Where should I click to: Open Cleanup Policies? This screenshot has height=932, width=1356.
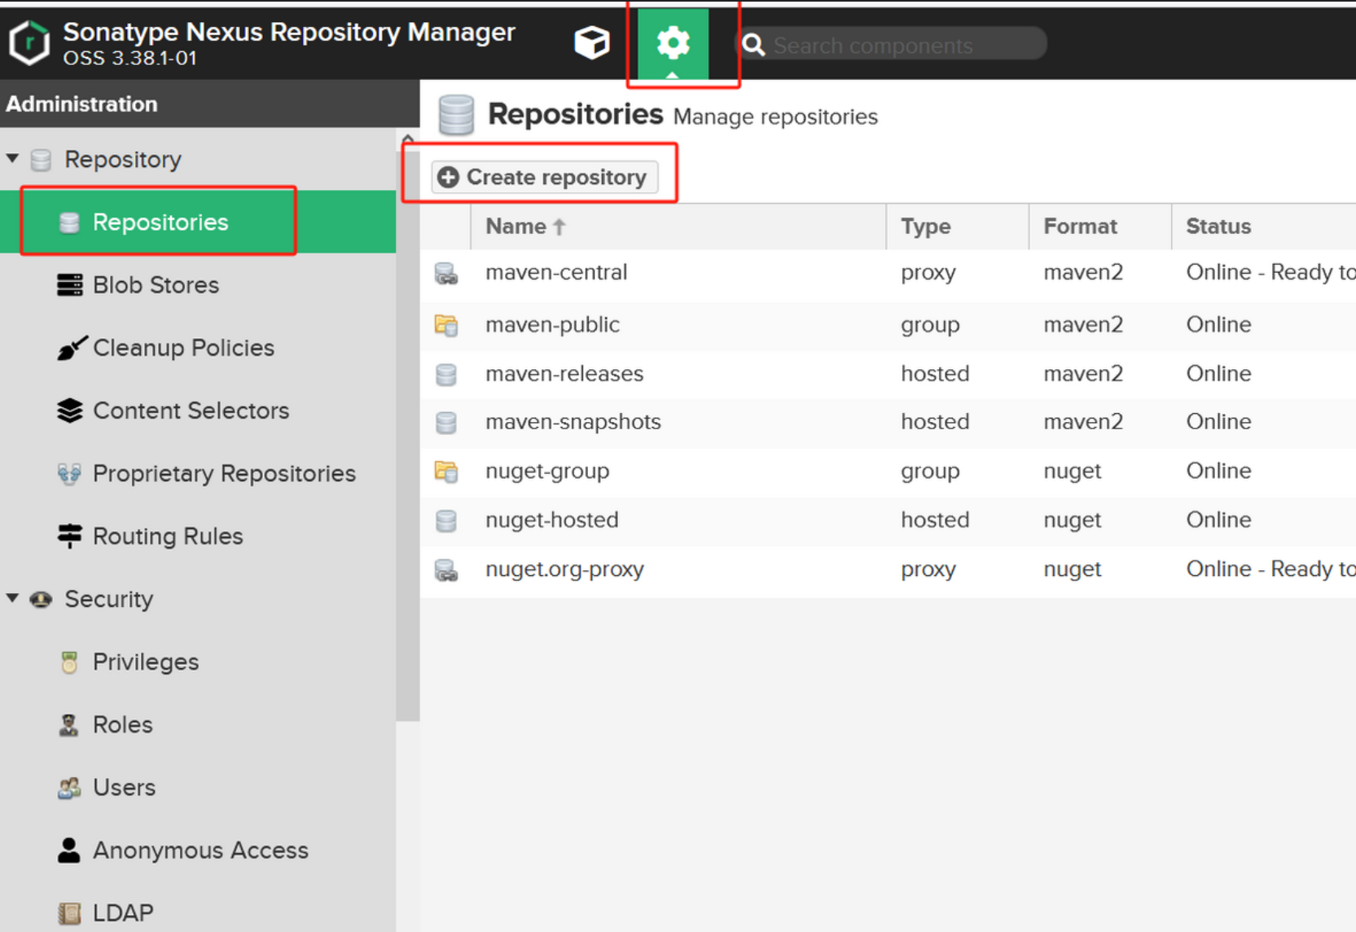coord(183,348)
